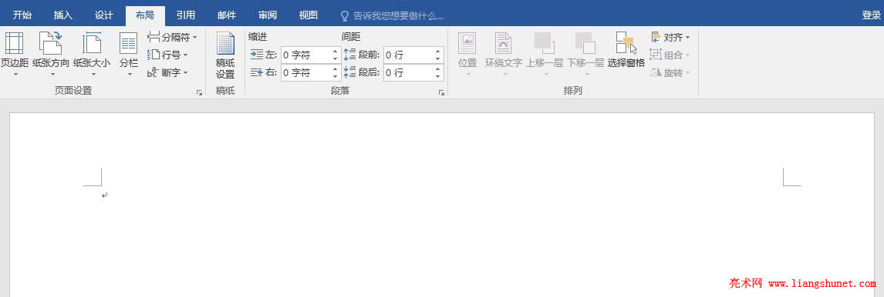Switch to the 插入 Insert tab
Viewport: 884px width, 297px height.
coord(63,15)
